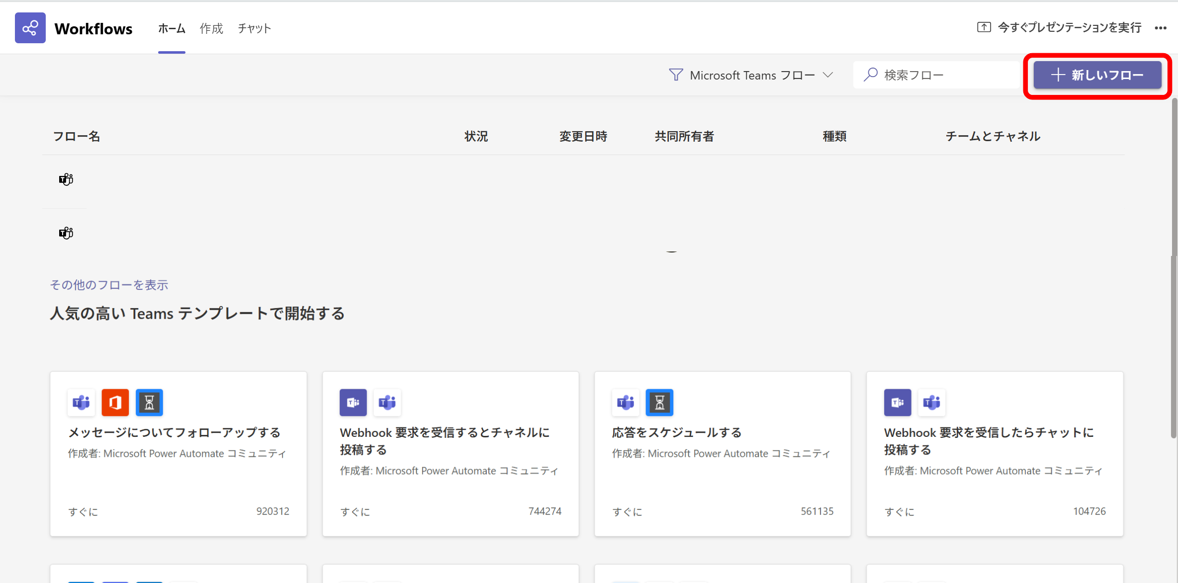Click the Workflows title text
Screen dimensions: 1178x583
click(x=93, y=28)
